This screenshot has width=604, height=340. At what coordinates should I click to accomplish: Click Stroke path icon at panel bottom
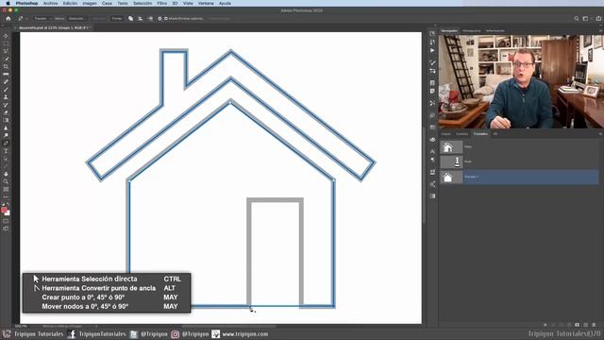click(553, 325)
